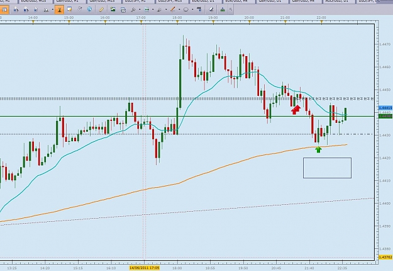Click the green icon at toolbar end

click(x=223, y=10)
